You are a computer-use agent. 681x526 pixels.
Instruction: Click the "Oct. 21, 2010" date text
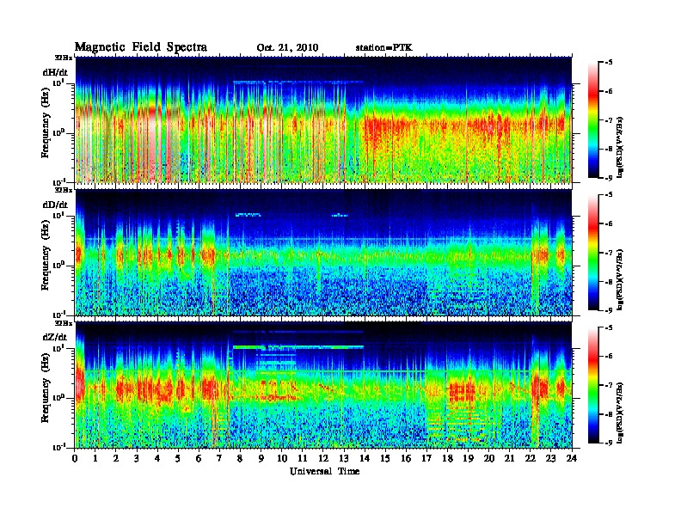point(287,48)
